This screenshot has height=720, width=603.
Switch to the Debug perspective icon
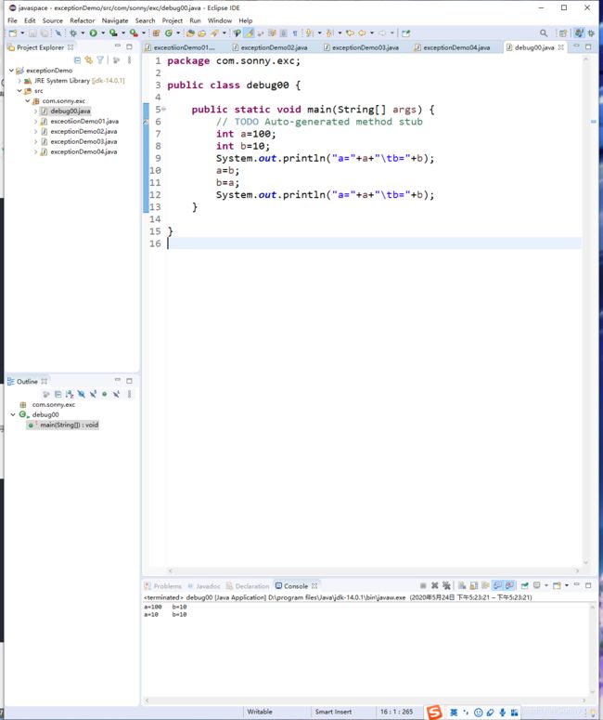point(592,33)
